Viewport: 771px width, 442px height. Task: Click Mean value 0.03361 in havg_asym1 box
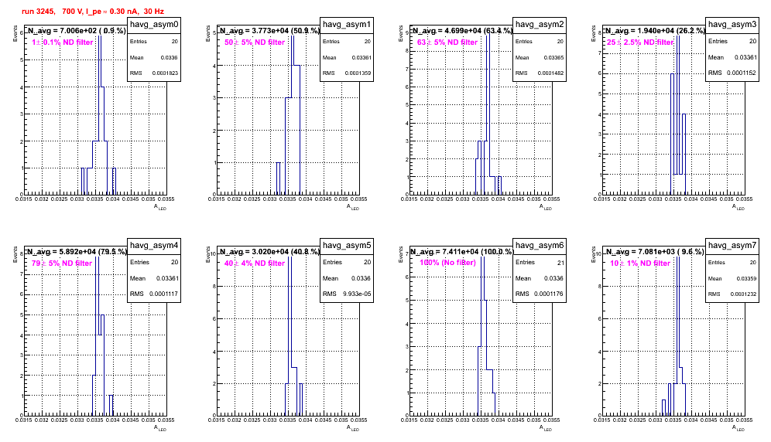pos(362,57)
